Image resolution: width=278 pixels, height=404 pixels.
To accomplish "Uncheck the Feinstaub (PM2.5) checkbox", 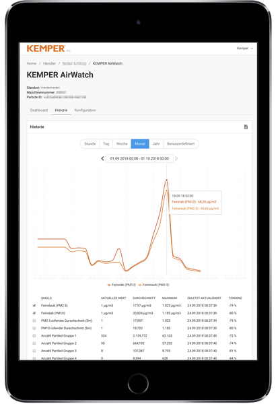I will (34, 306).
